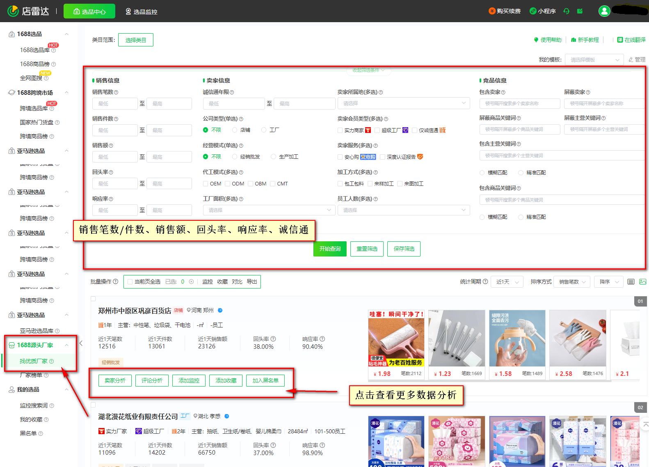Switch to list view icon
Screen dimensions: 649x467
click(x=631, y=282)
